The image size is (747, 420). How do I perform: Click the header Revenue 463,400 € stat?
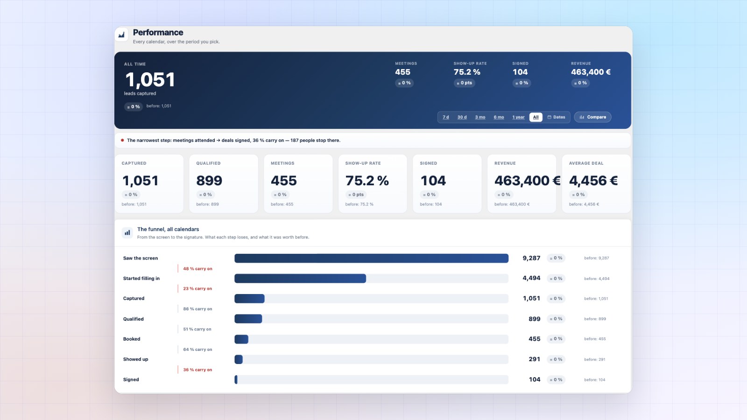591,72
